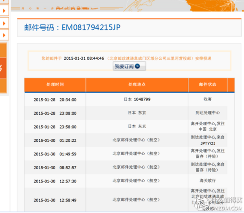Viewport: 244px width, 213px height.
Task: Click the 处理地点 column header
Action: (x=137, y=84)
